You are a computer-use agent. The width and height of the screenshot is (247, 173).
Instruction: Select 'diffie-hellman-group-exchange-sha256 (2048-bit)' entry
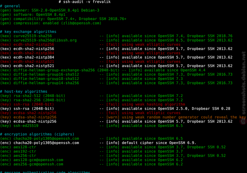coord(66,70)
